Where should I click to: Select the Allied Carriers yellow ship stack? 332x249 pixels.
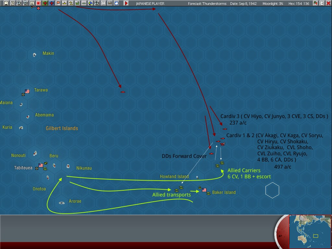pyautogui.click(x=220, y=164)
